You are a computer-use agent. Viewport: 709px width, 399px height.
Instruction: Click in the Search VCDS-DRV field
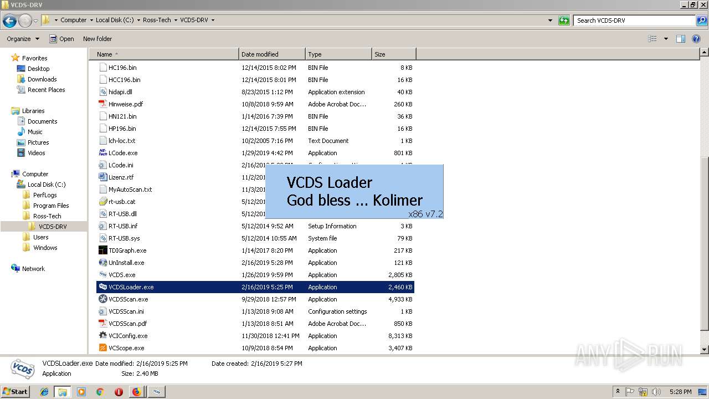[x=634, y=21]
